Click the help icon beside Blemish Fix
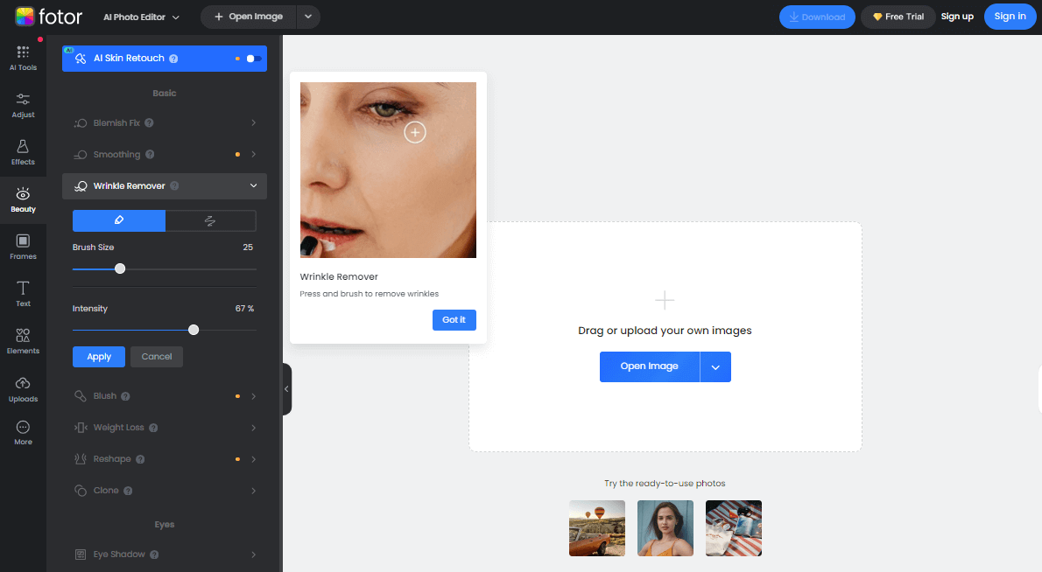 150,123
